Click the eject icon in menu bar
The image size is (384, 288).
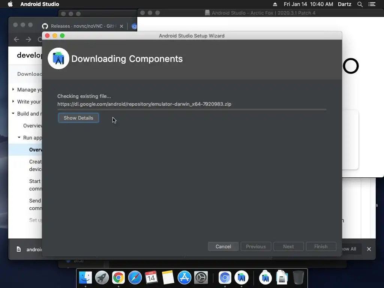pyautogui.click(x=275, y=4)
